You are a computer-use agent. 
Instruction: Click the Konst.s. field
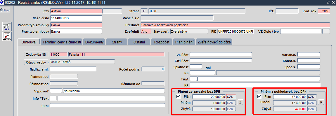pyautogui.click(x=309, y=60)
